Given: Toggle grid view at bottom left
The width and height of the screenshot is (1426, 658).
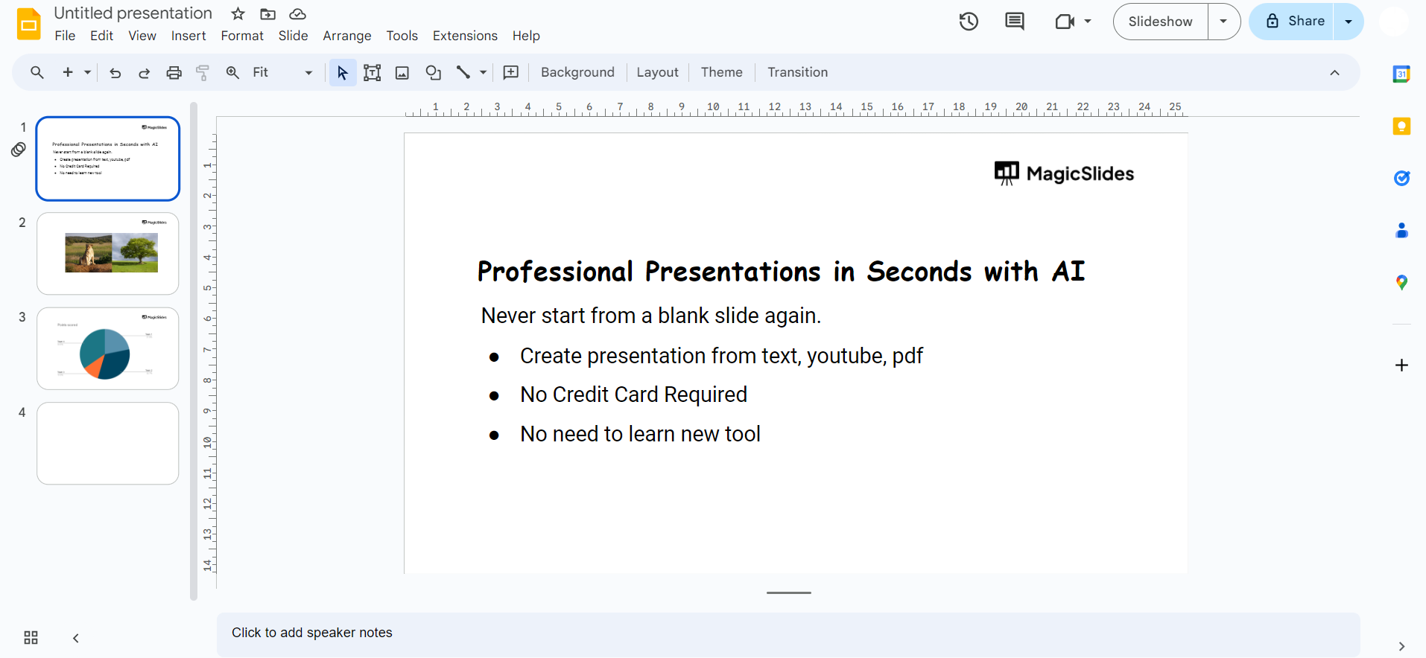Looking at the screenshot, I should [x=31, y=638].
